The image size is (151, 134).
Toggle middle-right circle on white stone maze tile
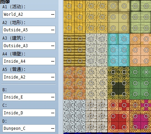pos(102,50)
